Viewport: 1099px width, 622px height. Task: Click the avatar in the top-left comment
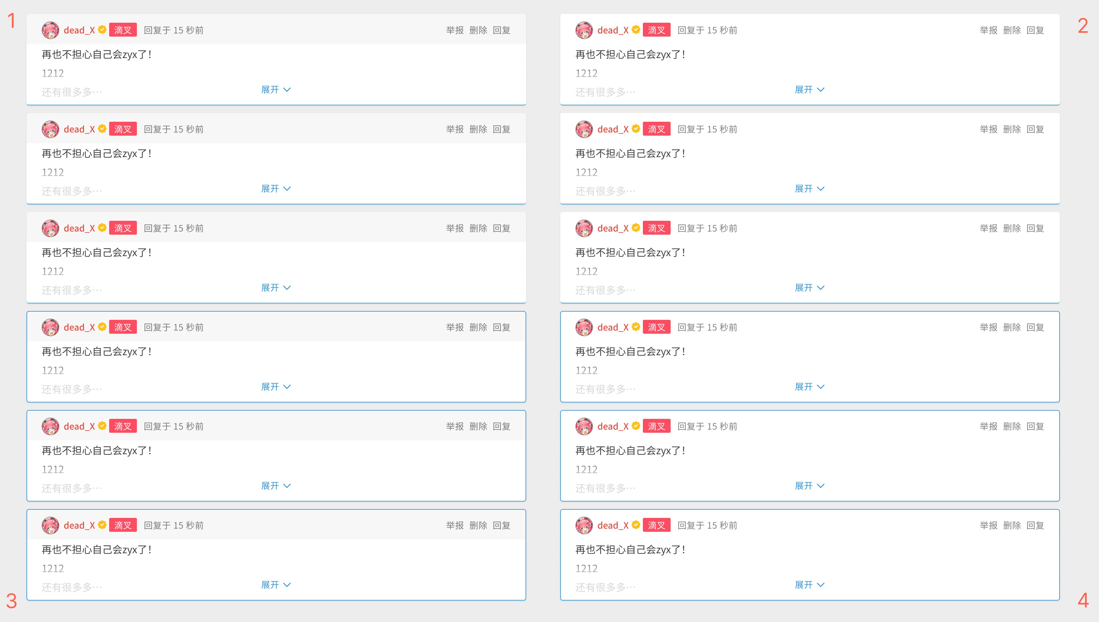50,30
